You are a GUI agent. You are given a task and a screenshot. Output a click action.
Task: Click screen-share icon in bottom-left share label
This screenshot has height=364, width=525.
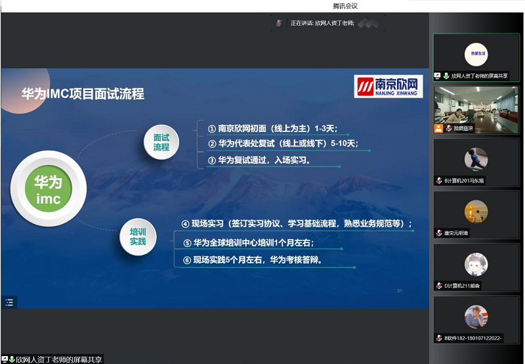(5, 359)
